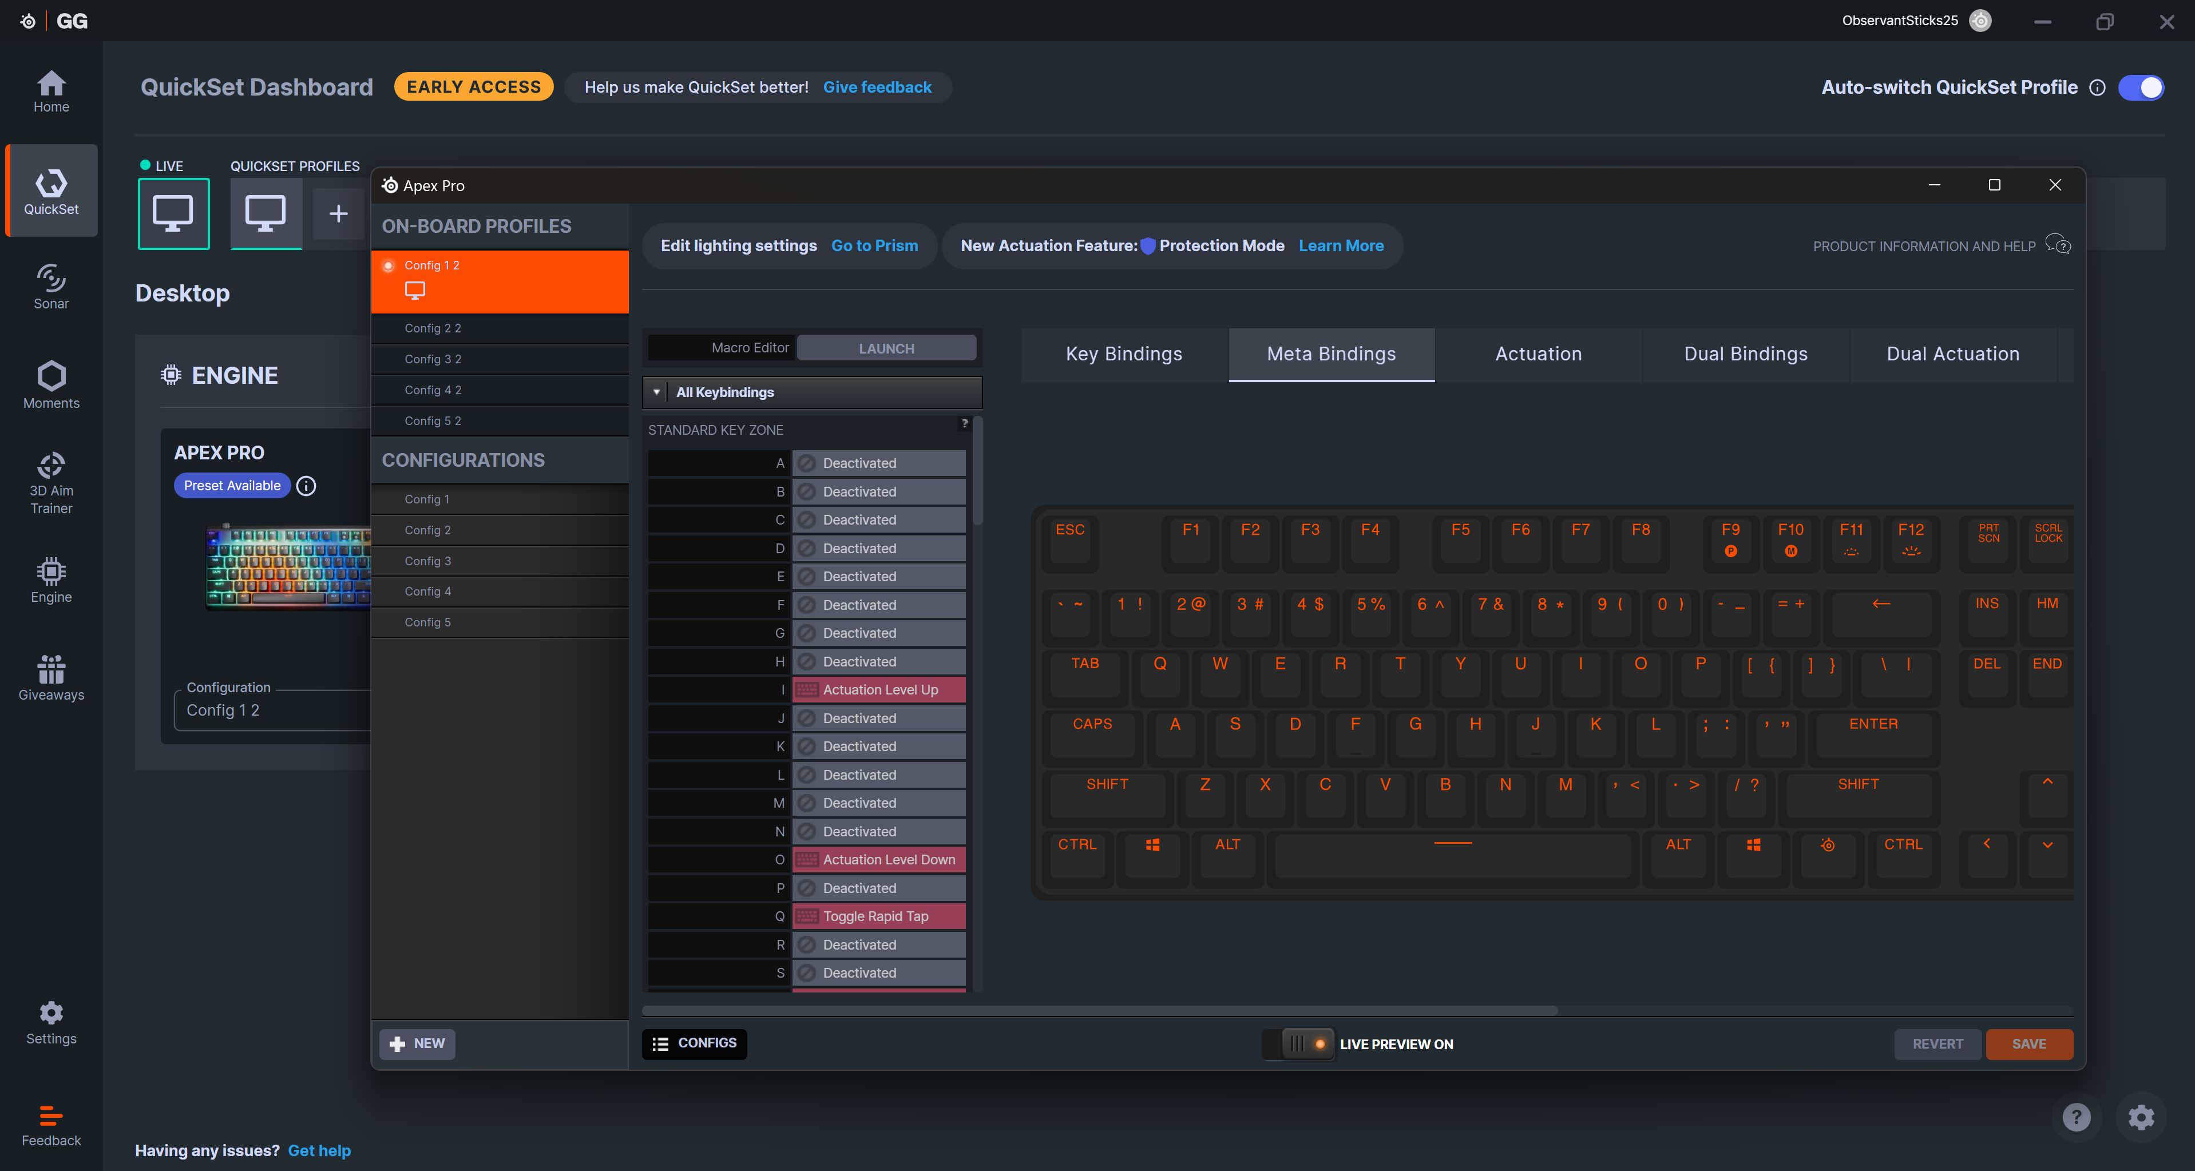
Task: Launch the Macro Editor
Action: 886,348
